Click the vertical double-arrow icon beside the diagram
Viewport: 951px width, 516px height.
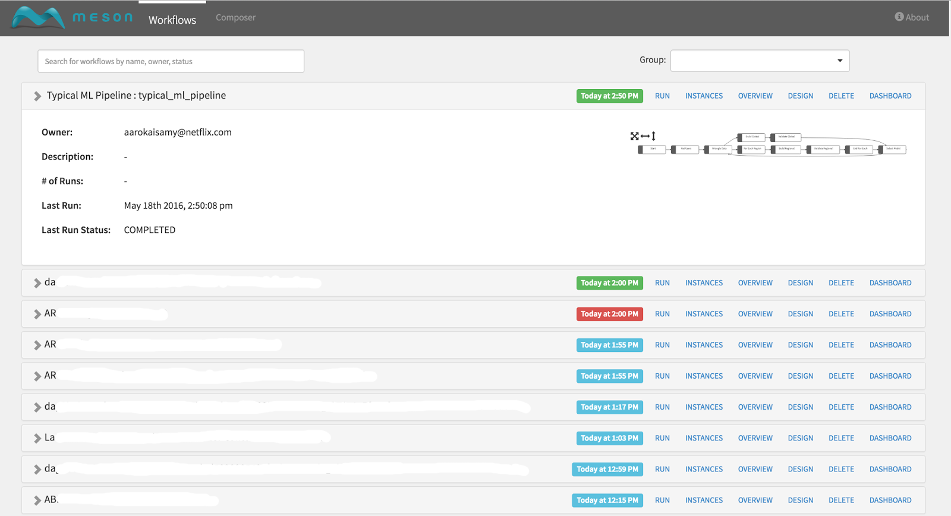[653, 136]
